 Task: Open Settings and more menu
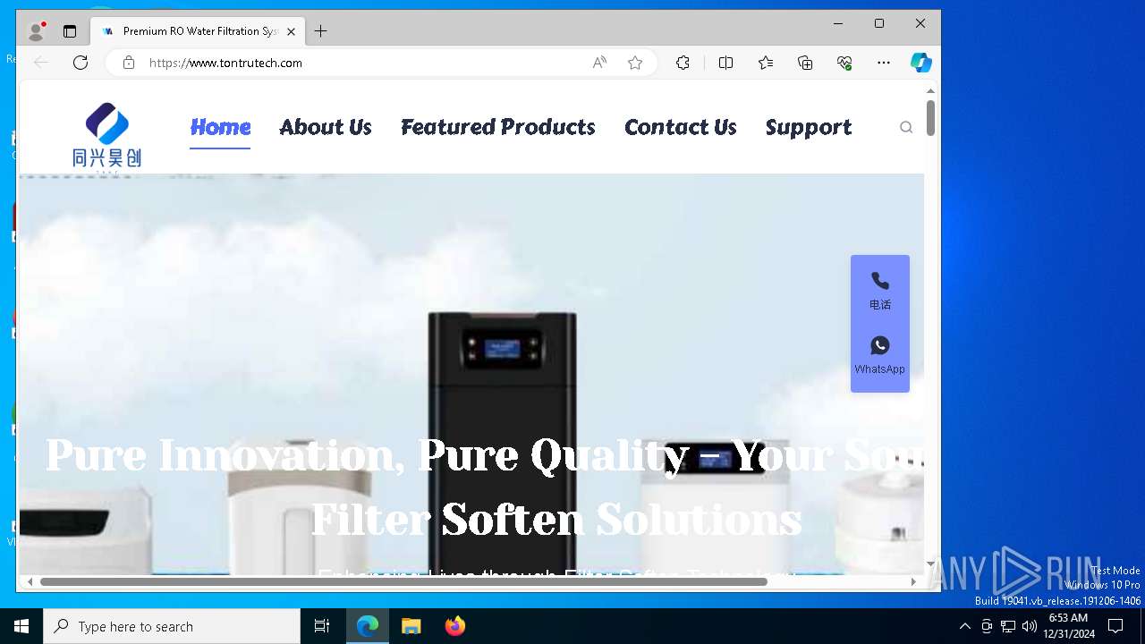(884, 63)
